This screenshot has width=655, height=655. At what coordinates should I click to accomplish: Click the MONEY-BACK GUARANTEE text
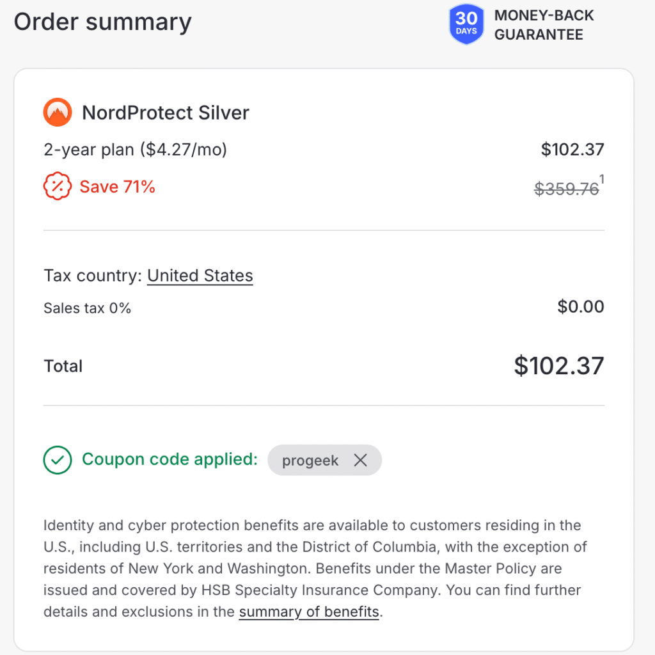point(544,25)
